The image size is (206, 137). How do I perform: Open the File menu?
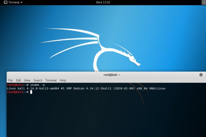tap(11, 80)
